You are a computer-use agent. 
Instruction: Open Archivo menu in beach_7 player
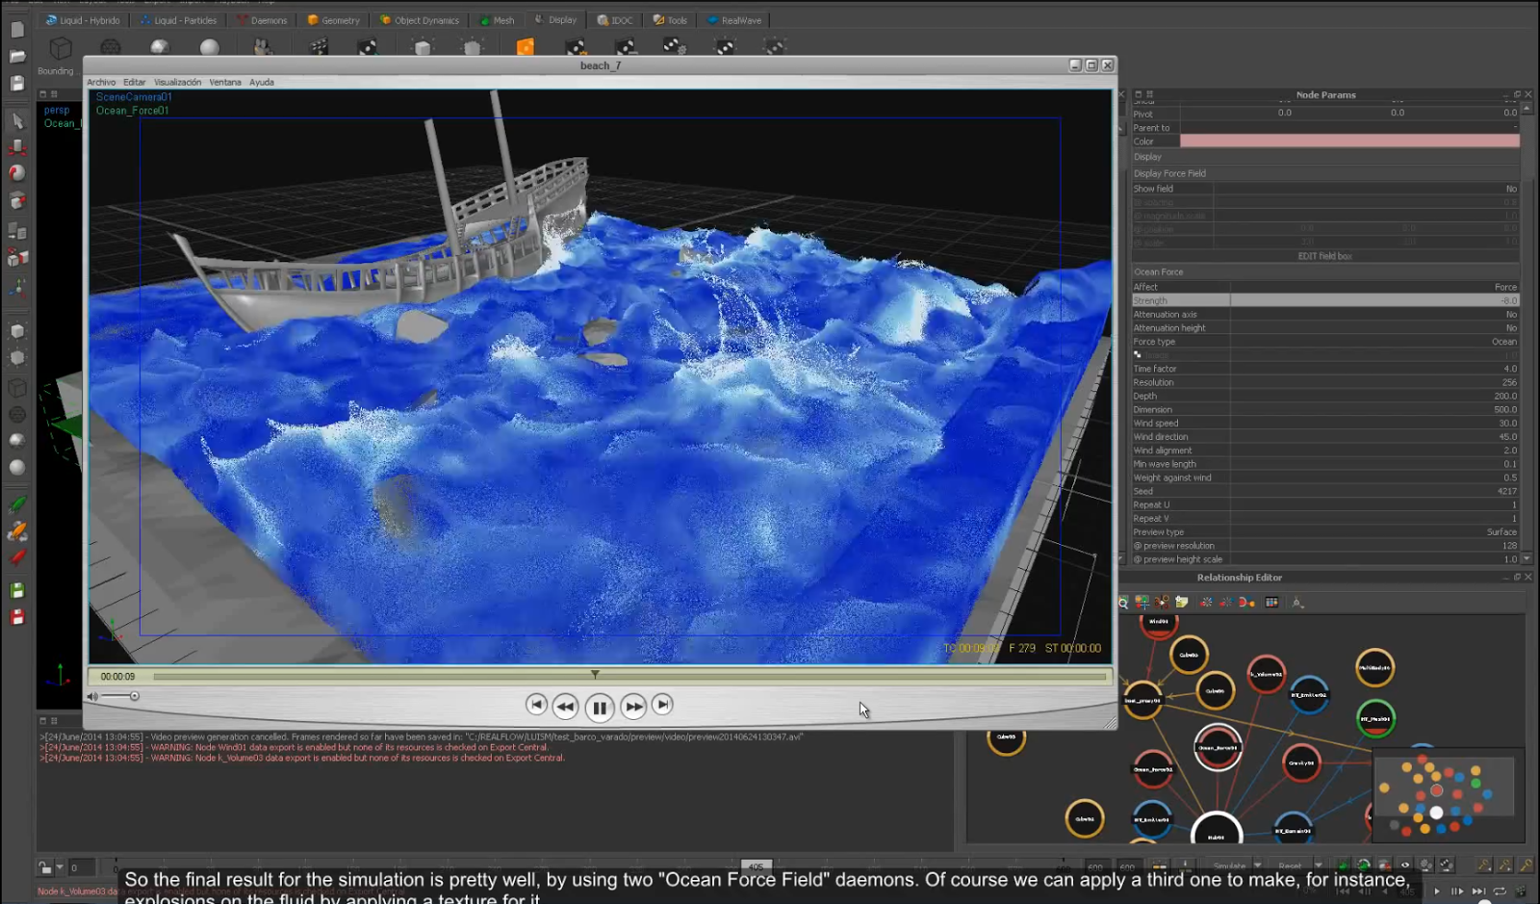pos(101,83)
